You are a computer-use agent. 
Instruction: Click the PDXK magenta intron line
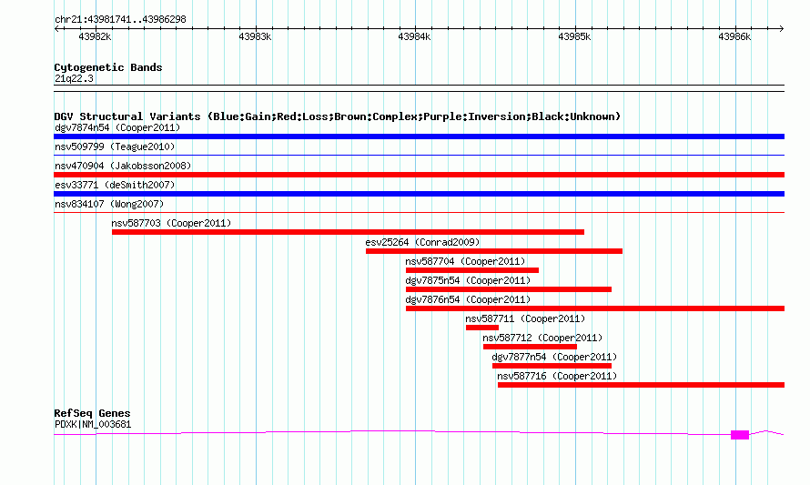click(392, 431)
